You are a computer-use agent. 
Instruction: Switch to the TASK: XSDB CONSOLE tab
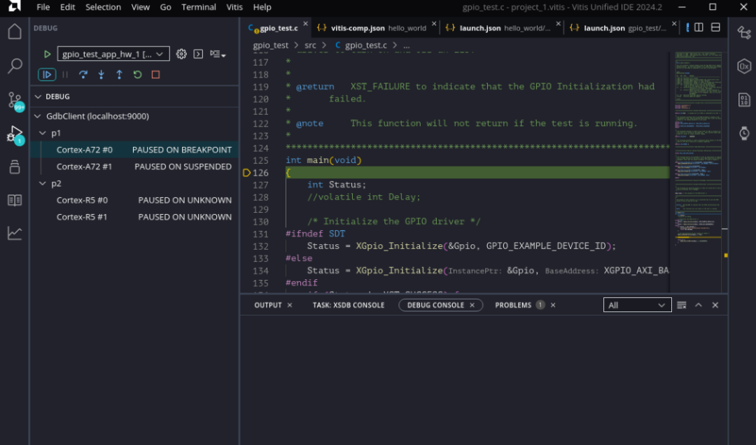348,305
